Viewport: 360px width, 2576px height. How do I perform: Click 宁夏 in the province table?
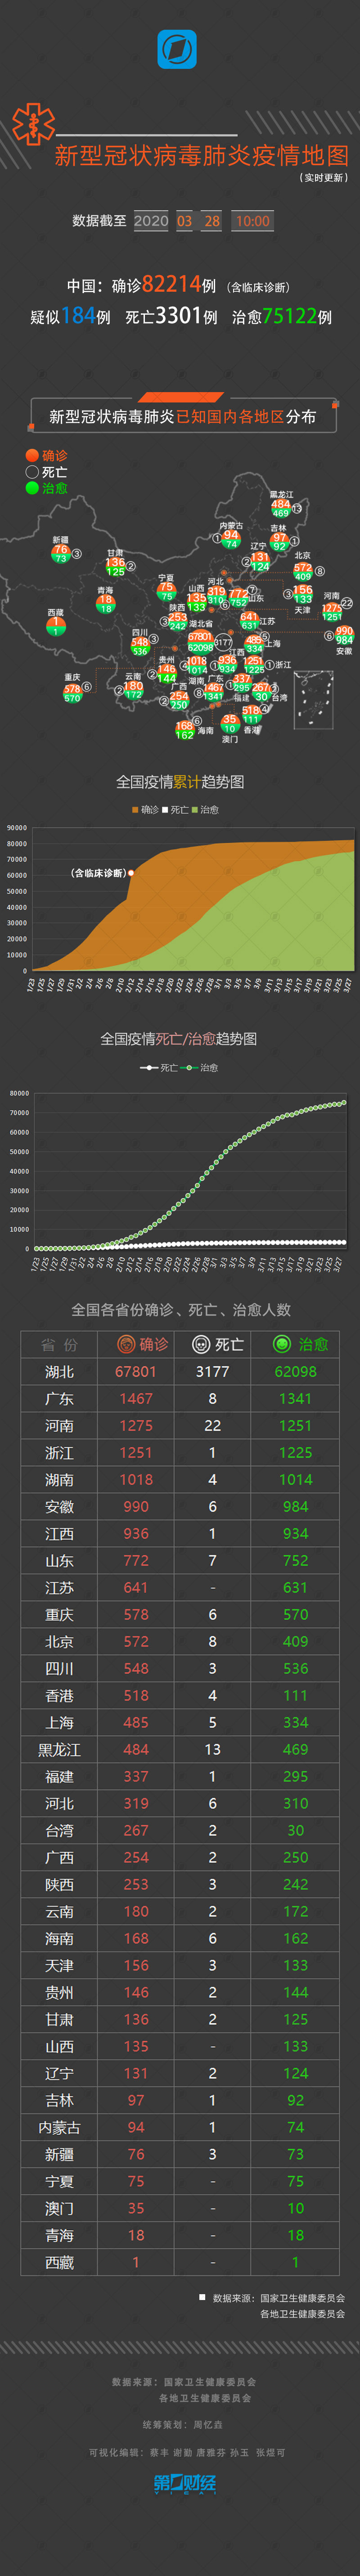59,2181
